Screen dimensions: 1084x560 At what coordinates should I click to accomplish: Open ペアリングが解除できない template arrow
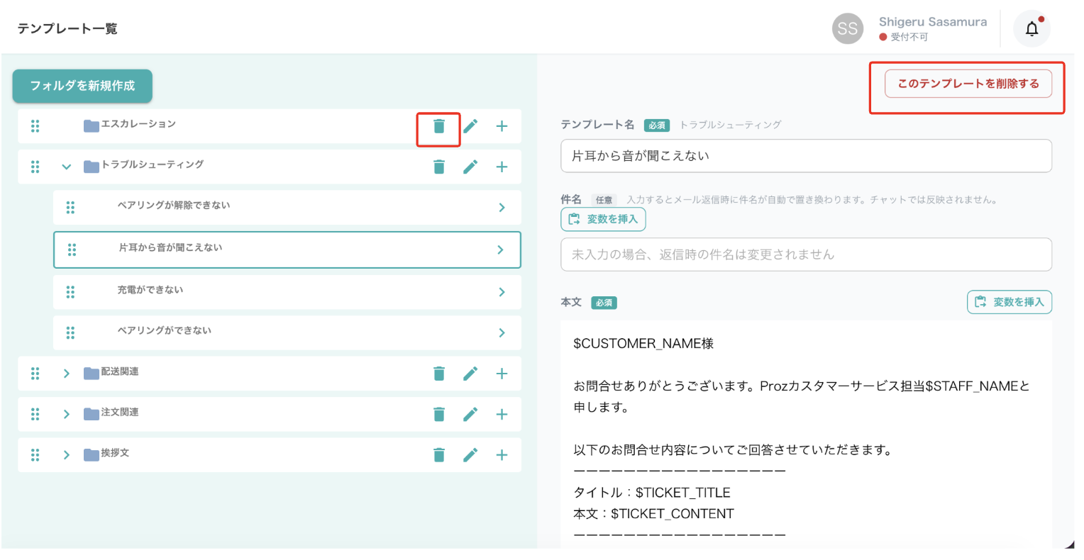[x=502, y=208]
